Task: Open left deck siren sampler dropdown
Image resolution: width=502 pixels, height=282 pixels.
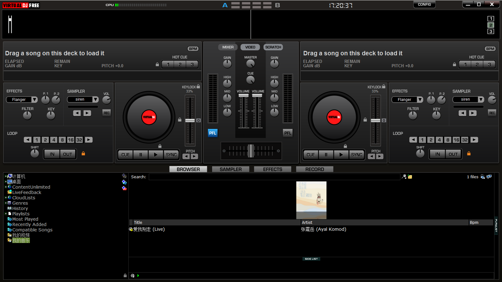Action: click(96, 100)
